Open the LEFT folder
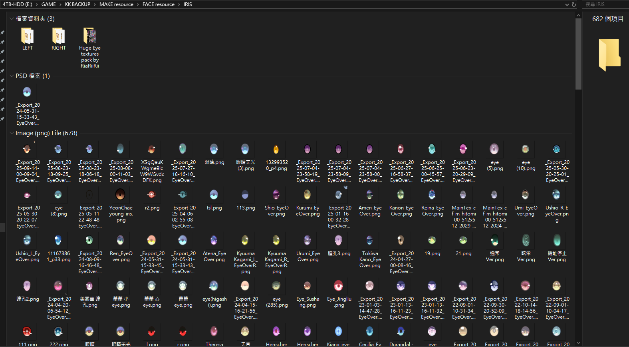The height and width of the screenshot is (347, 629). coord(27,36)
